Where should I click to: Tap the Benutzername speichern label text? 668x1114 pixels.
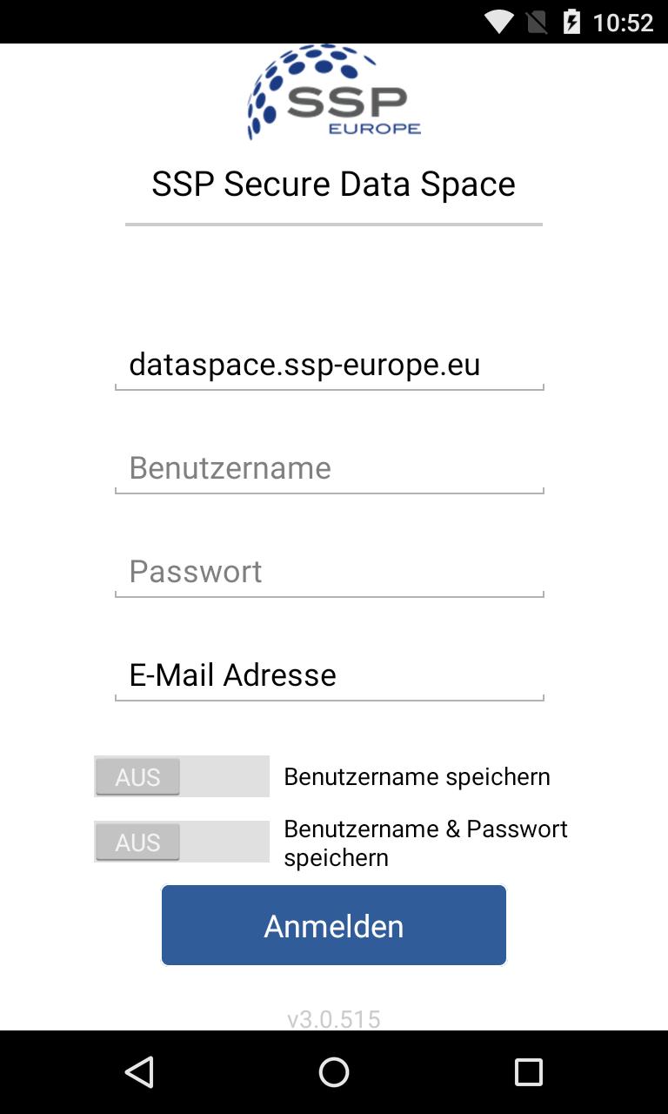pyautogui.click(x=416, y=775)
